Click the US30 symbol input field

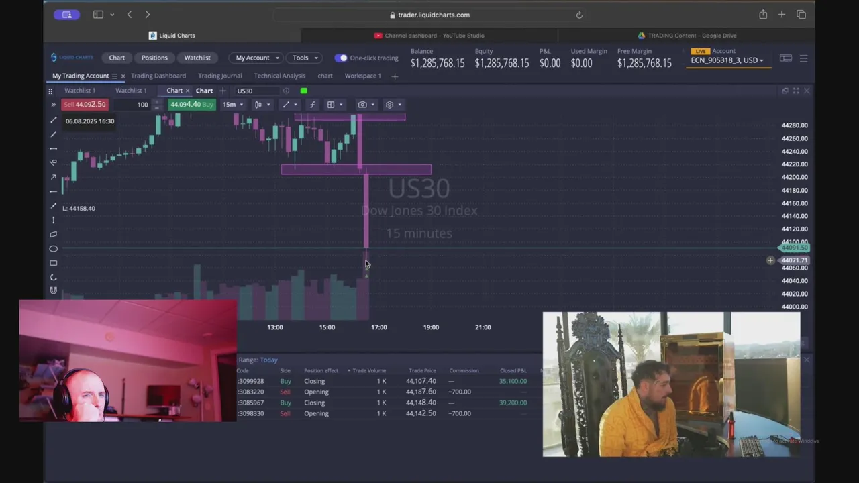tap(257, 91)
